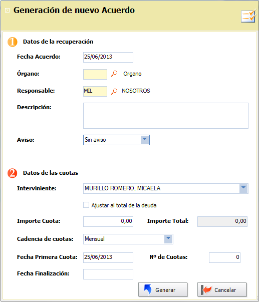Click the Fecha Acuerdo date field
Viewport: 259px width, 302px height.
pyautogui.click(x=108, y=57)
